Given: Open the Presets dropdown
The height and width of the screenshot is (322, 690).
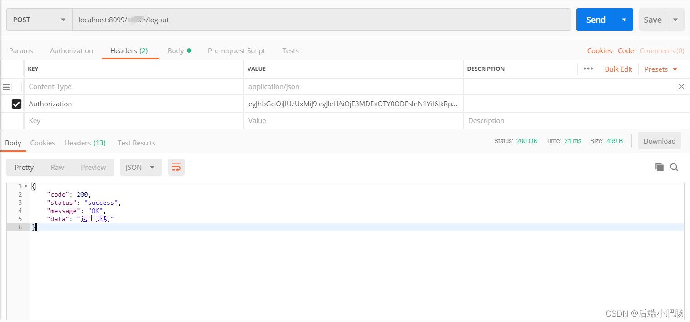Looking at the screenshot, I should pos(660,69).
